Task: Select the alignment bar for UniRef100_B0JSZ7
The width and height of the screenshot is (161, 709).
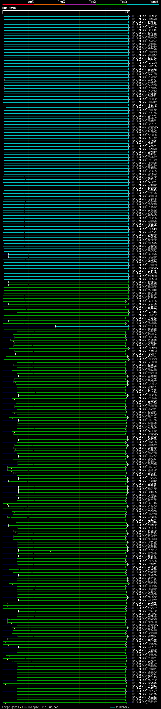Action: click(x=66, y=22)
